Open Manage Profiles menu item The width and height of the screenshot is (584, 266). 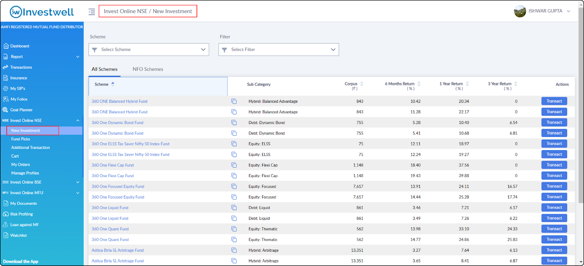(x=25, y=173)
